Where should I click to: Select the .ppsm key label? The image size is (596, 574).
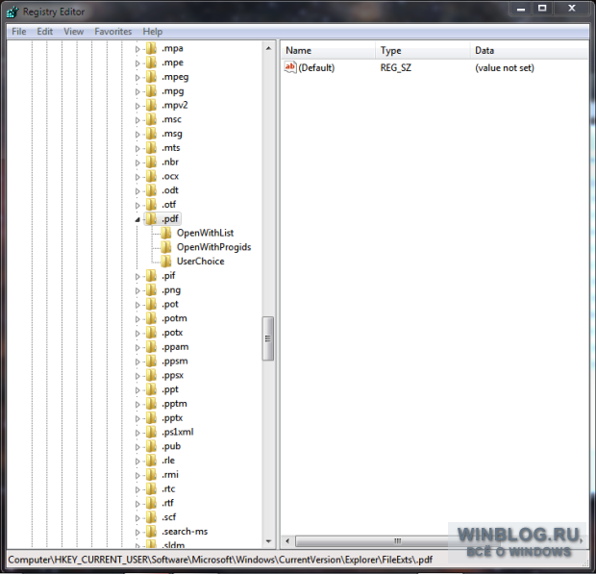click(175, 362)
